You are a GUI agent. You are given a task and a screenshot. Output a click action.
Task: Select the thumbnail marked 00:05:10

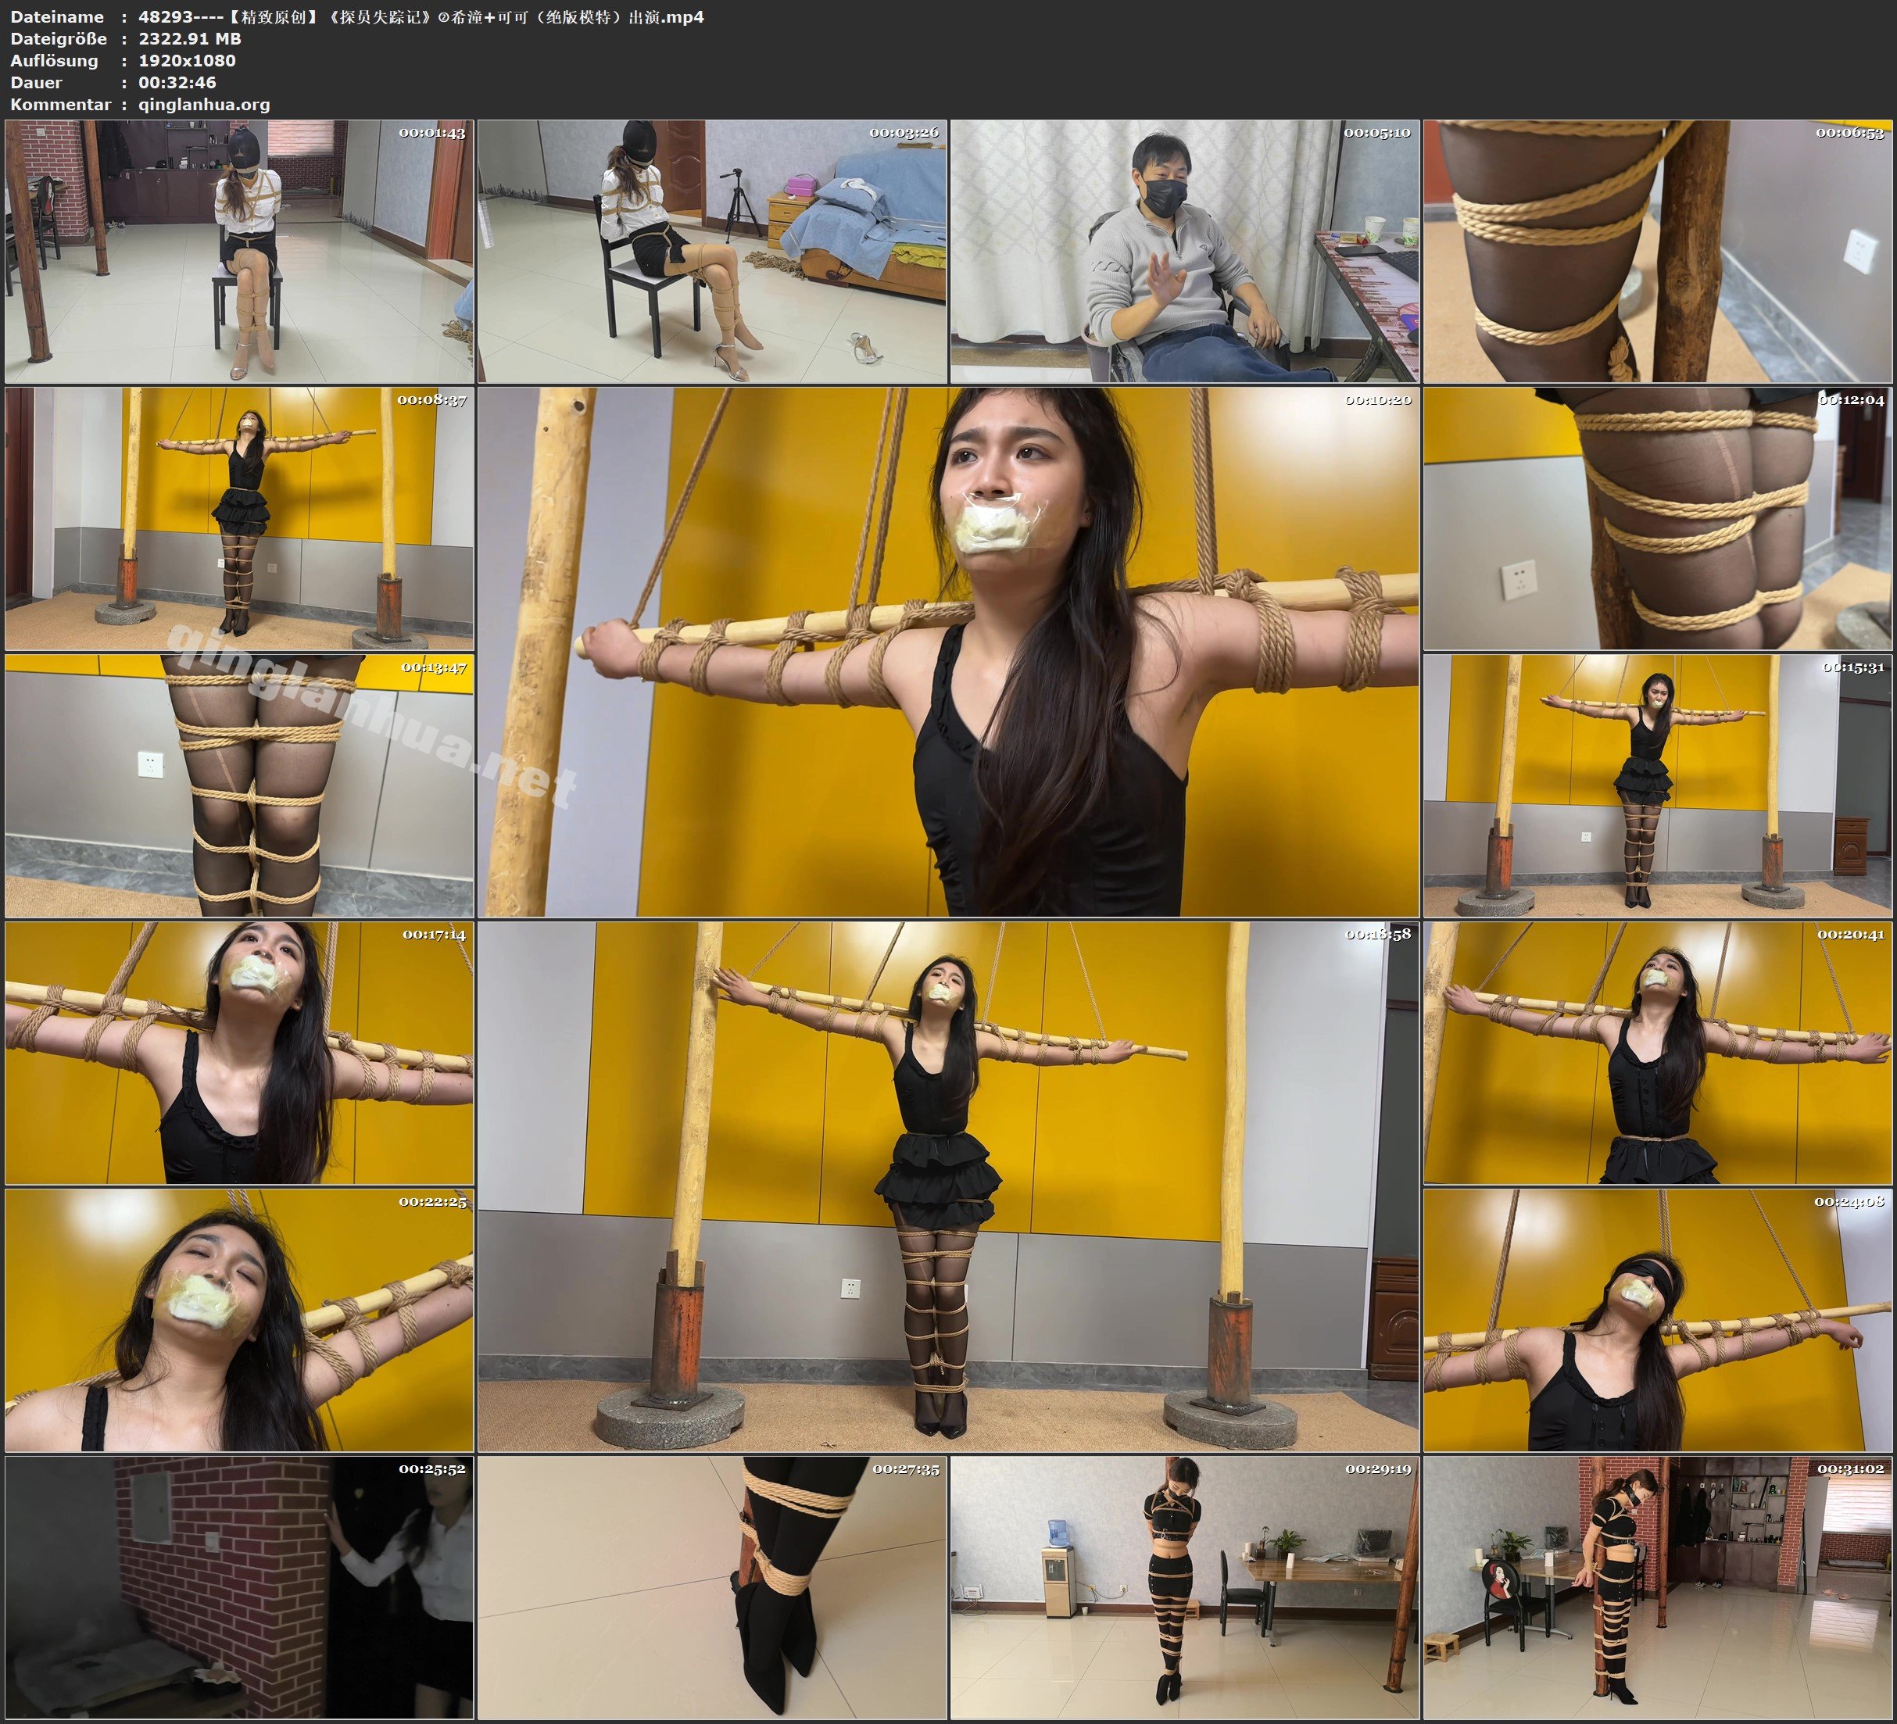(x=1185, y=252)
